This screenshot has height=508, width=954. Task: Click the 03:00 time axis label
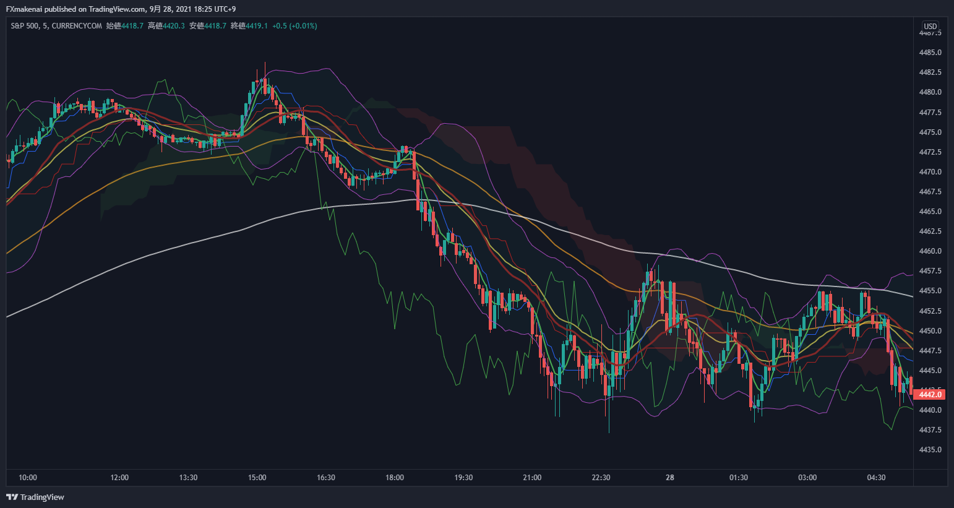pyautogui.click(x=807, y=478)
